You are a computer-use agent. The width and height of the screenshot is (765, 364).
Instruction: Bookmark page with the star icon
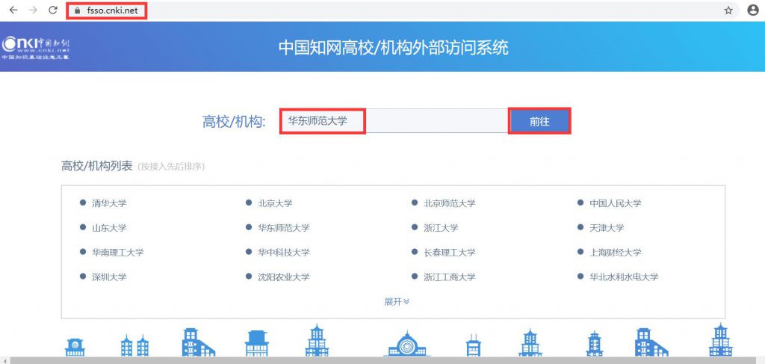point(728,10)
